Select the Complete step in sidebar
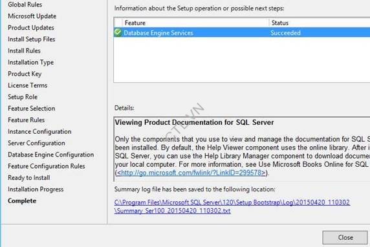 coord(22,200)
